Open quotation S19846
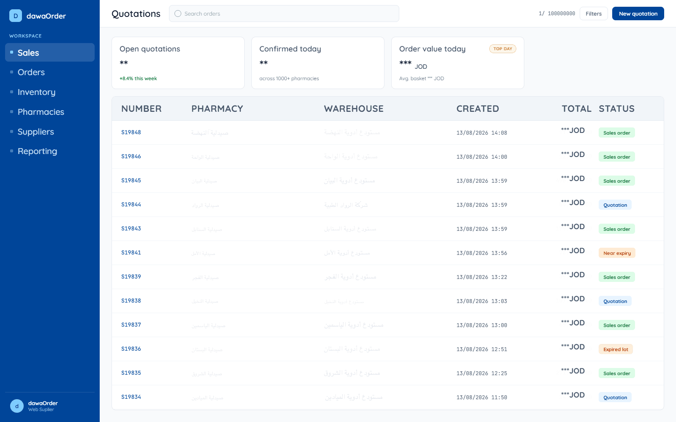 click(131, 157)
